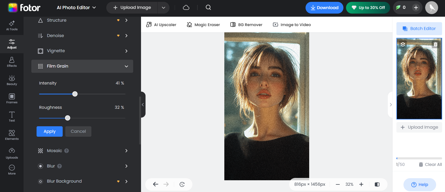This screenshot has height=192, width=445.
Task: Click the layers icon on the thumbnail
Action: coord(403,44)
